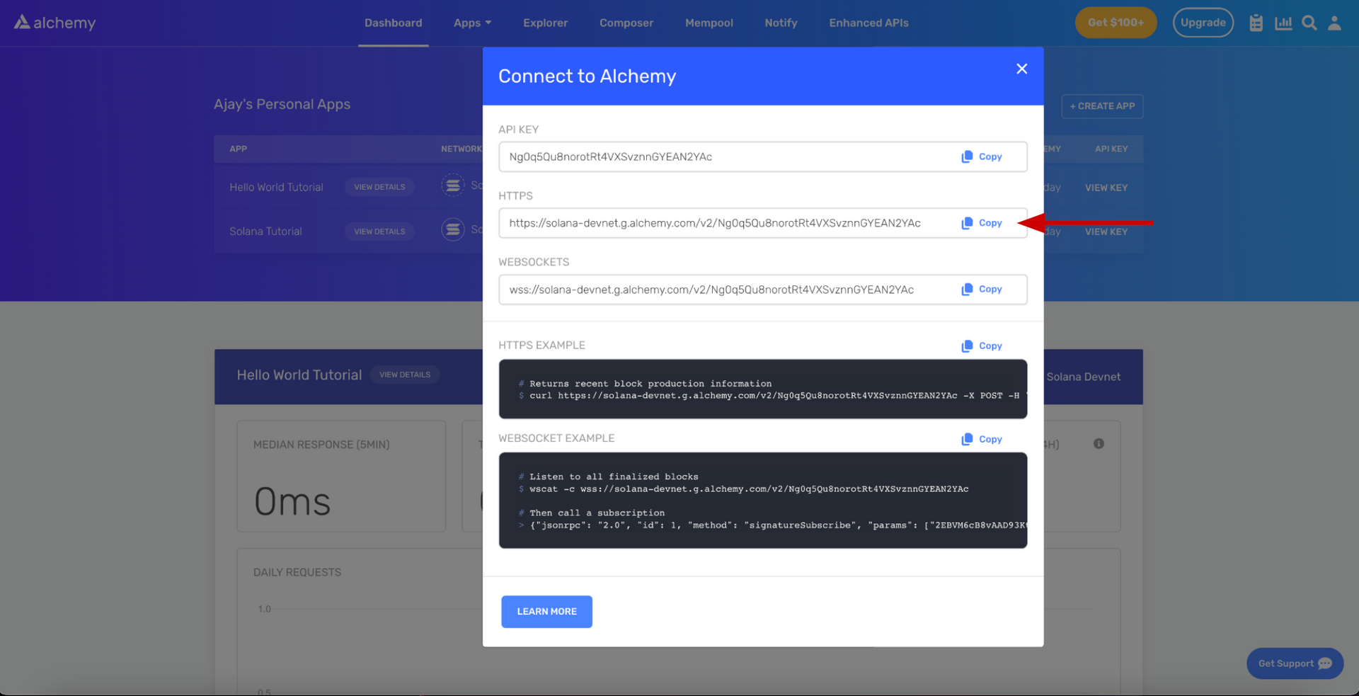The height and width of the screenshot is (696, 1359).
Task: Click the Upgrade button
Action: [x=1203, y=23]
